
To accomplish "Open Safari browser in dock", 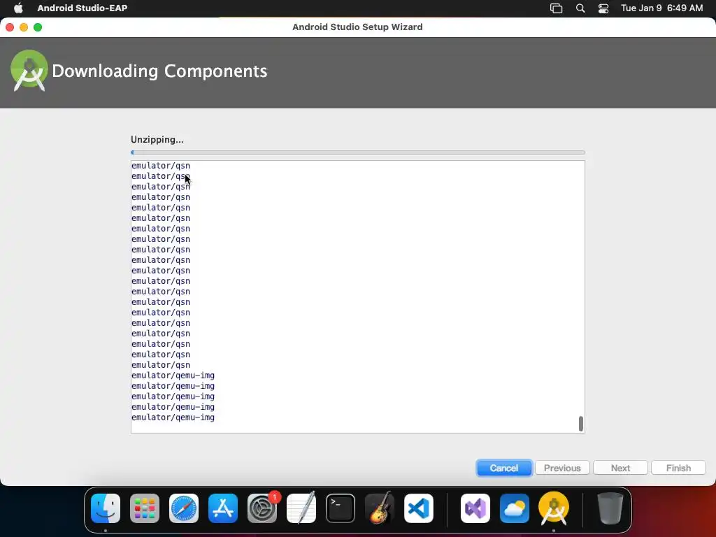I will click(x=184, y=508).
